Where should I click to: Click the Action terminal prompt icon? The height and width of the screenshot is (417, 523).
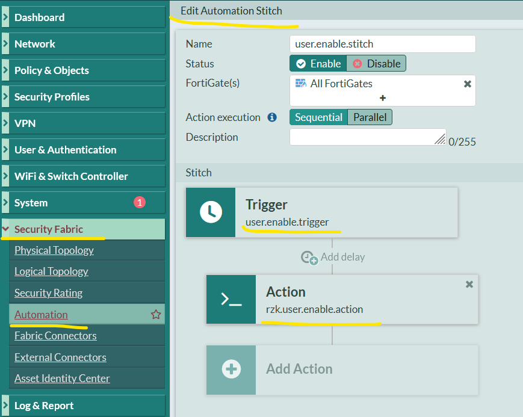click(x=231, y=299)
